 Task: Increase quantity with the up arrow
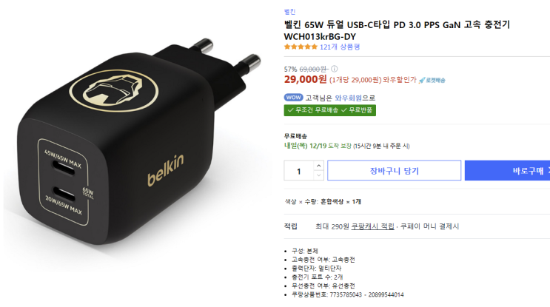[318, 166]
